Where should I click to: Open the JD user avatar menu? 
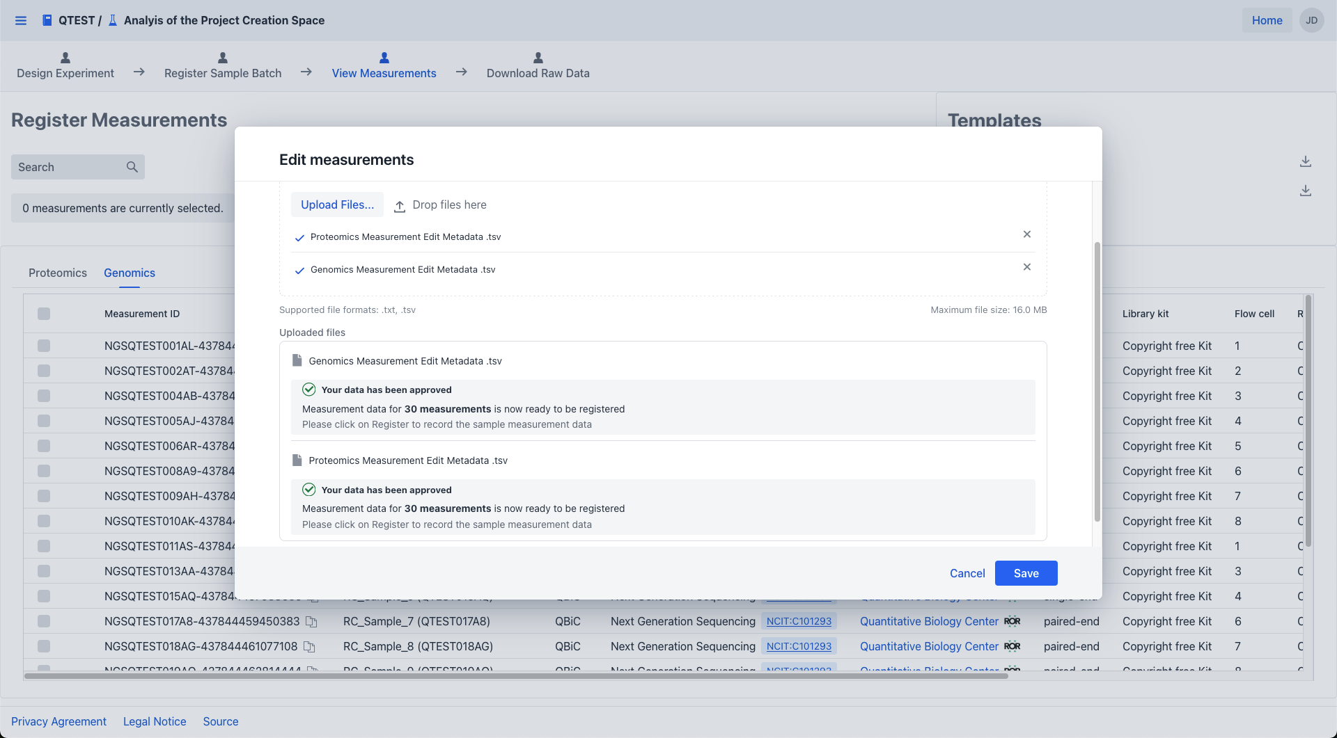point(1311,20)
